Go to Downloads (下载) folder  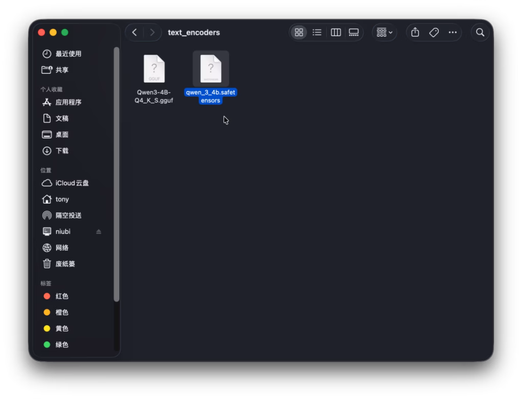62,151
